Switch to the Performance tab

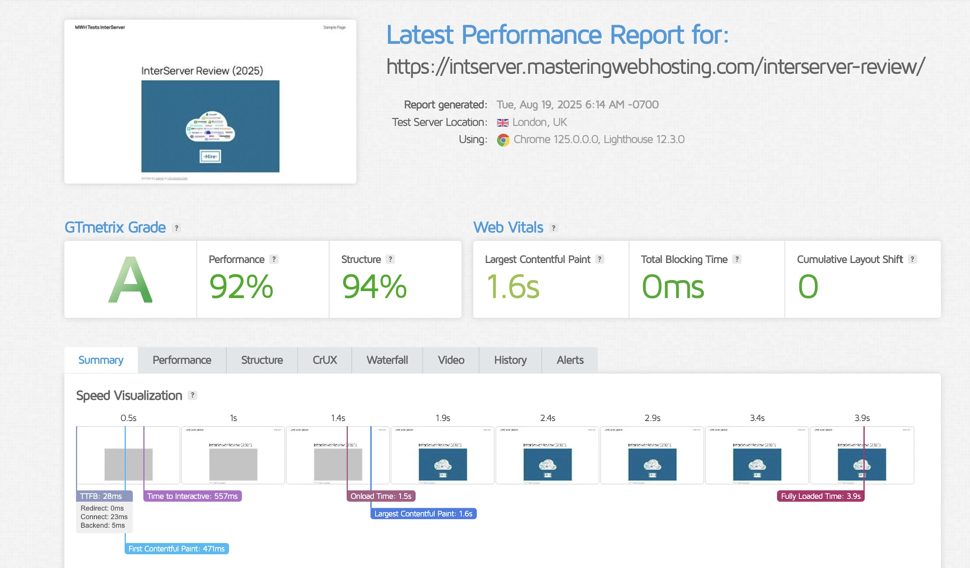coord(182,360)
